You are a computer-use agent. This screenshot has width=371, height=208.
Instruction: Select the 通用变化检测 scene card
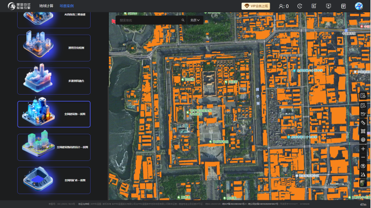point(54,48)
